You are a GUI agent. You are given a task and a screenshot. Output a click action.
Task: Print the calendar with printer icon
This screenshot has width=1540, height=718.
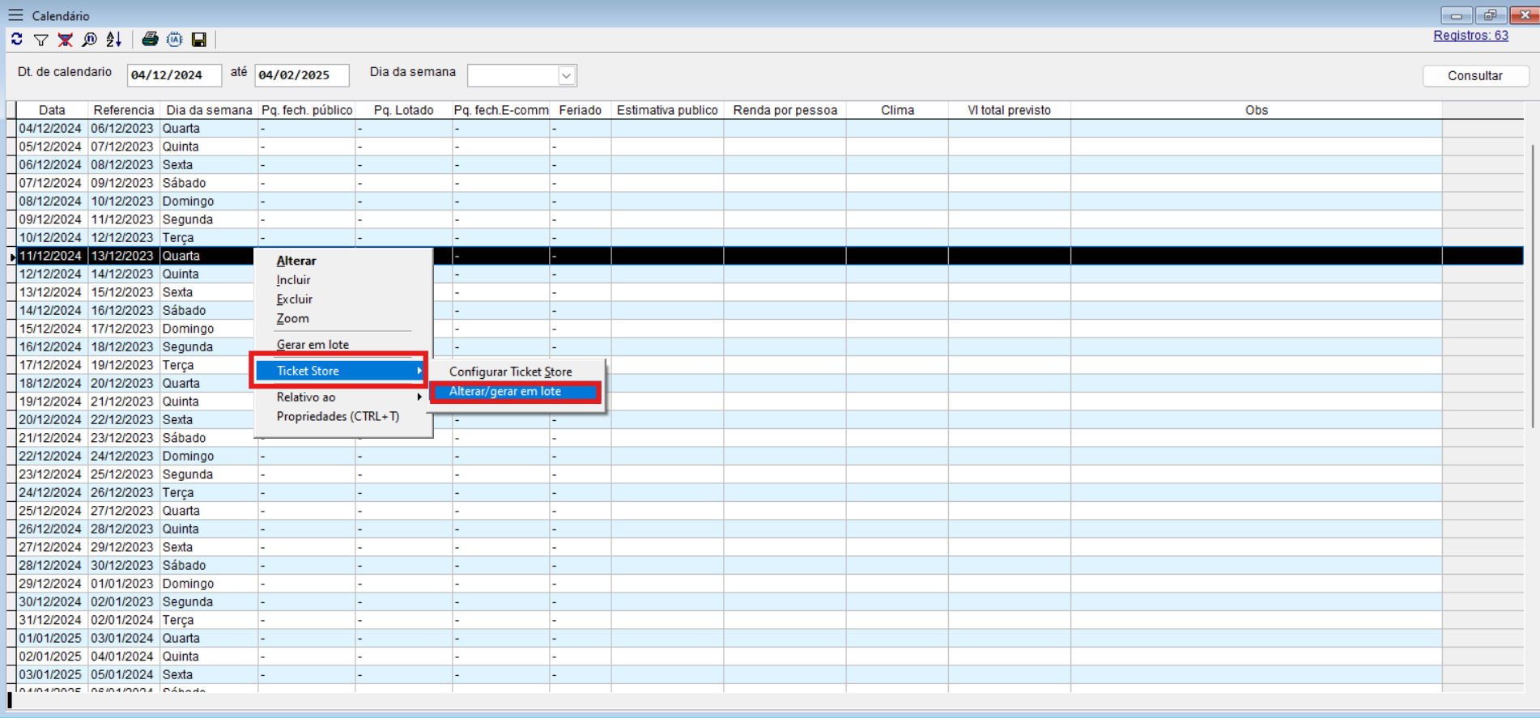tap(150, 39)
